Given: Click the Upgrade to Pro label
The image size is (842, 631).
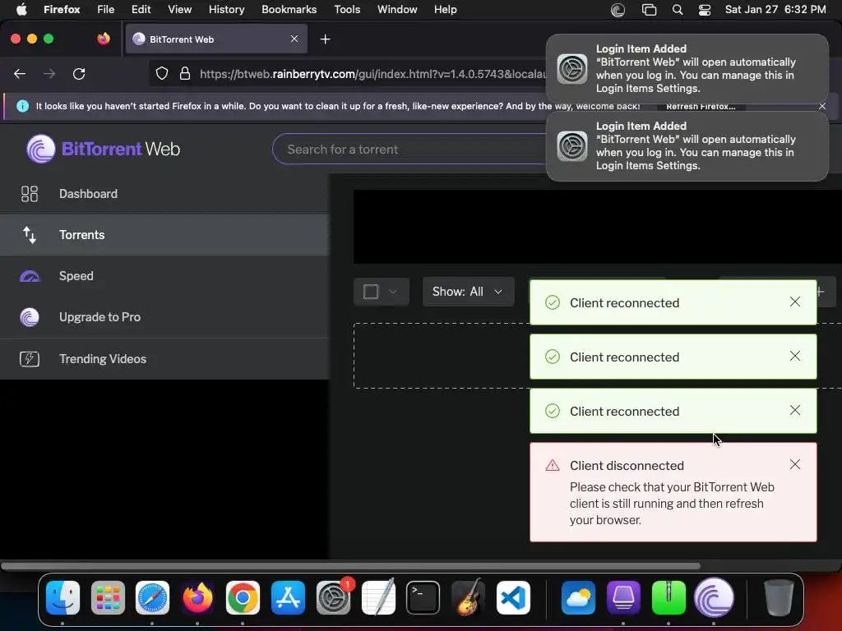Looking at the screenshot, I should tap(99, 317).
